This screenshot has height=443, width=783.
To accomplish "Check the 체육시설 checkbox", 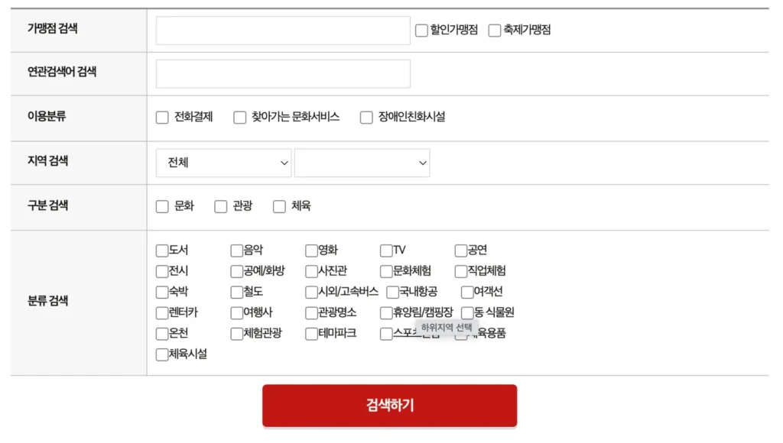I will [162, 354].
